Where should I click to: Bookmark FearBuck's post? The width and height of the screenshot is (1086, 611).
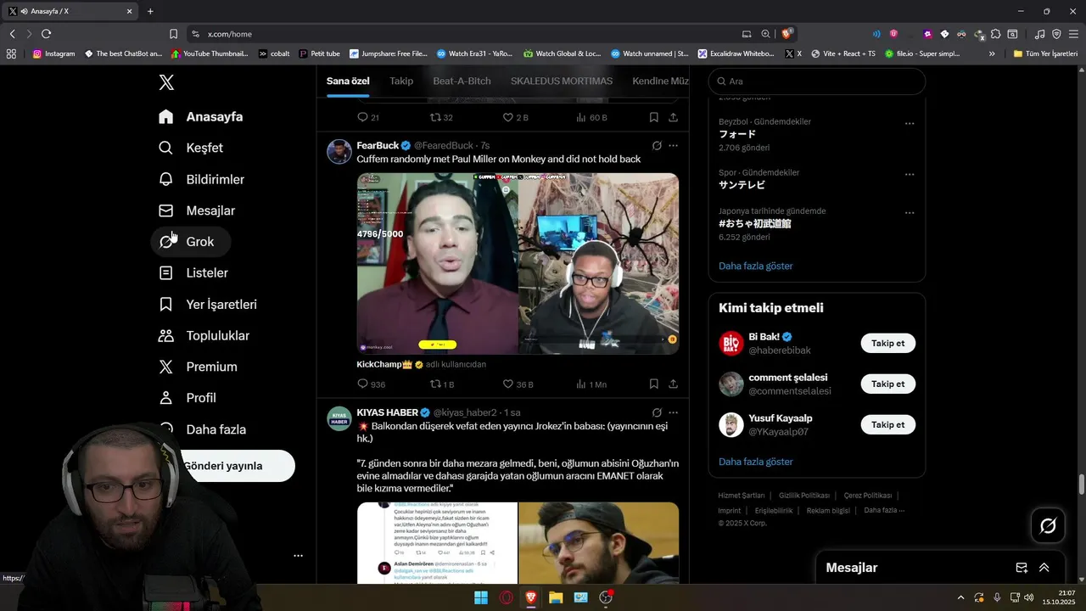653,384
